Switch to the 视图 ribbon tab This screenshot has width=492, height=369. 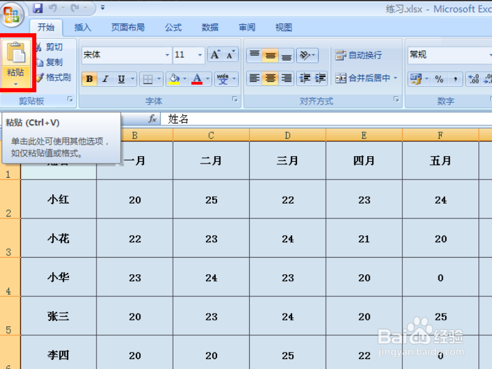[x=283, y=27]
